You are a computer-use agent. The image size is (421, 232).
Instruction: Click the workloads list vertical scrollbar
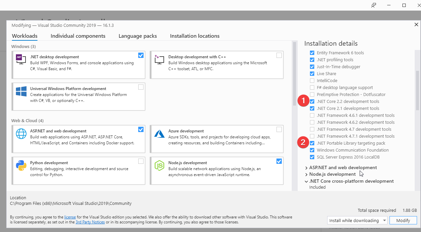pyautogui.click(x=294, y=73)
